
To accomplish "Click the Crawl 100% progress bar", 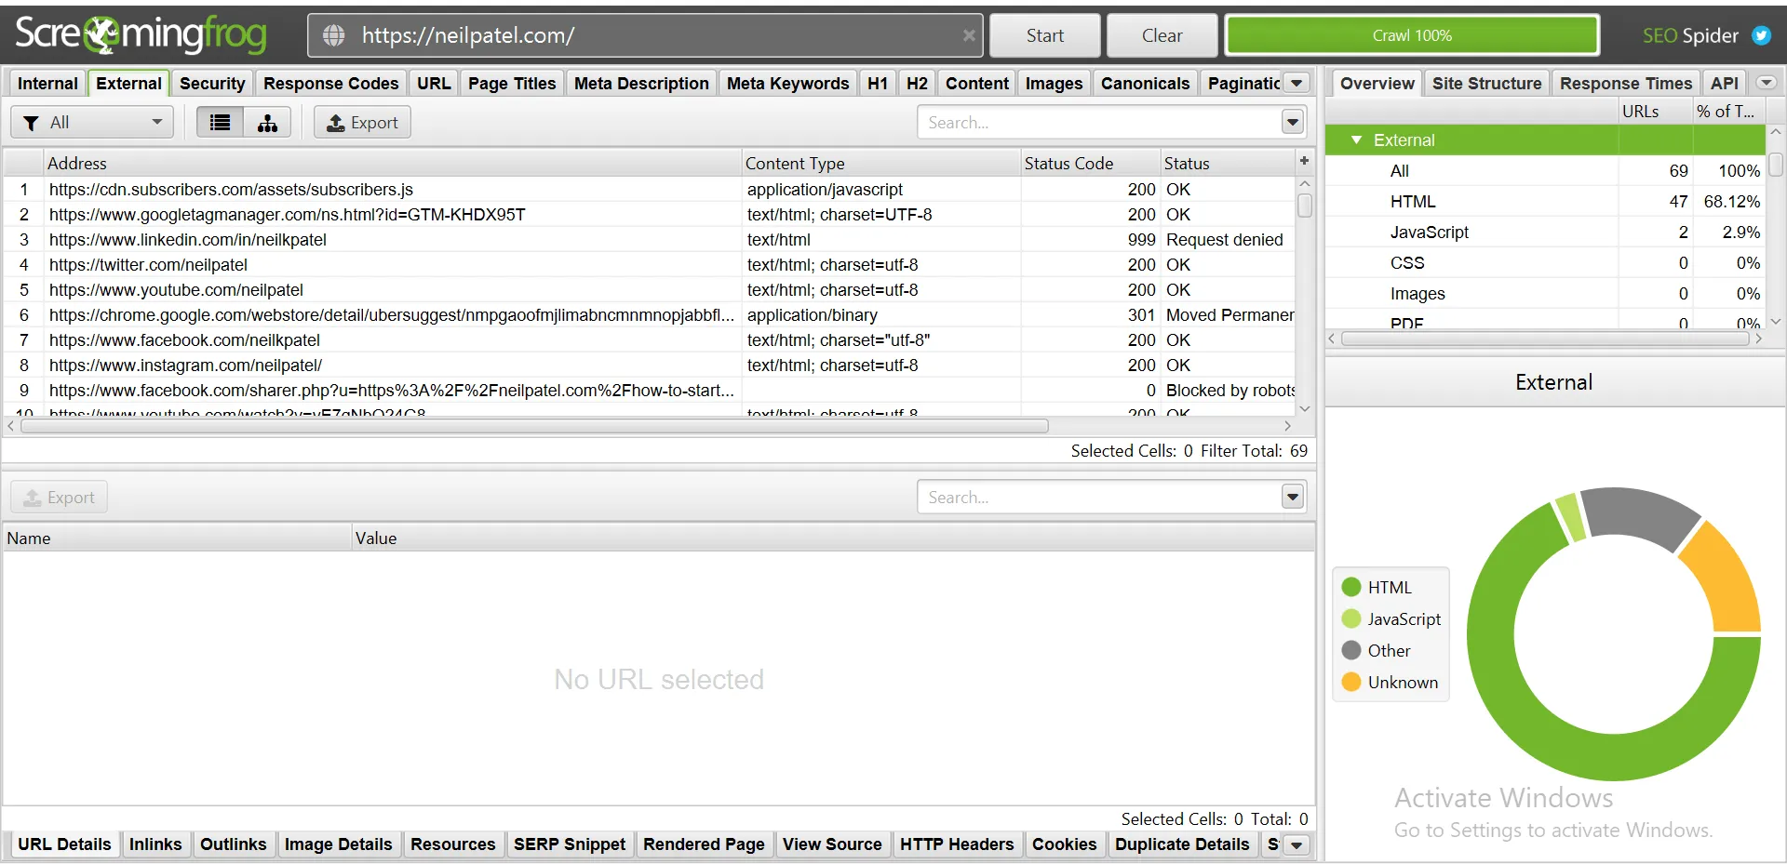I will pyautogui.click(x=1411, y=35).
